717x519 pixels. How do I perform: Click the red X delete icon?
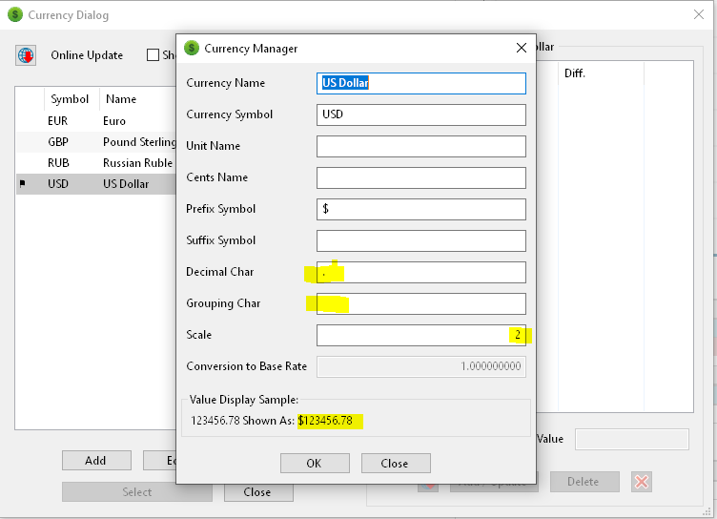642,482
